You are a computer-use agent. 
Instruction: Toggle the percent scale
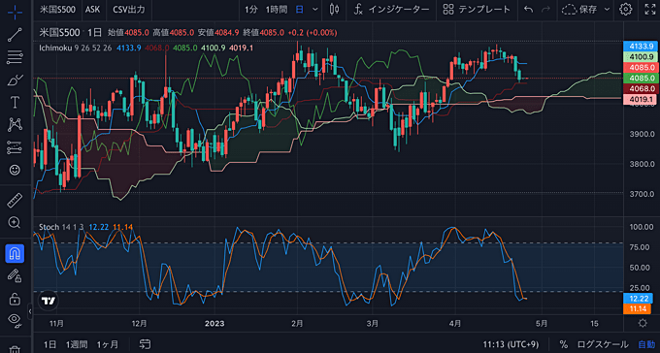tap(563, 344)
